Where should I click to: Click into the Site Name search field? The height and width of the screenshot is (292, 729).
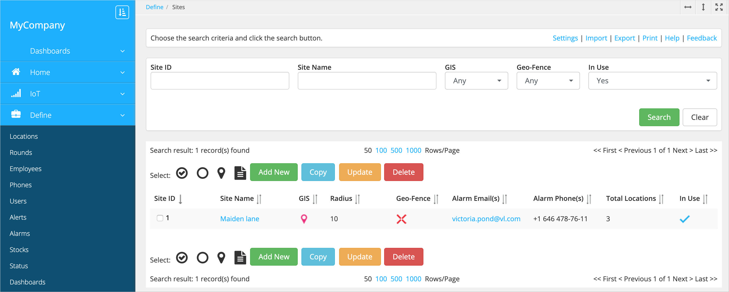(367, 81)
